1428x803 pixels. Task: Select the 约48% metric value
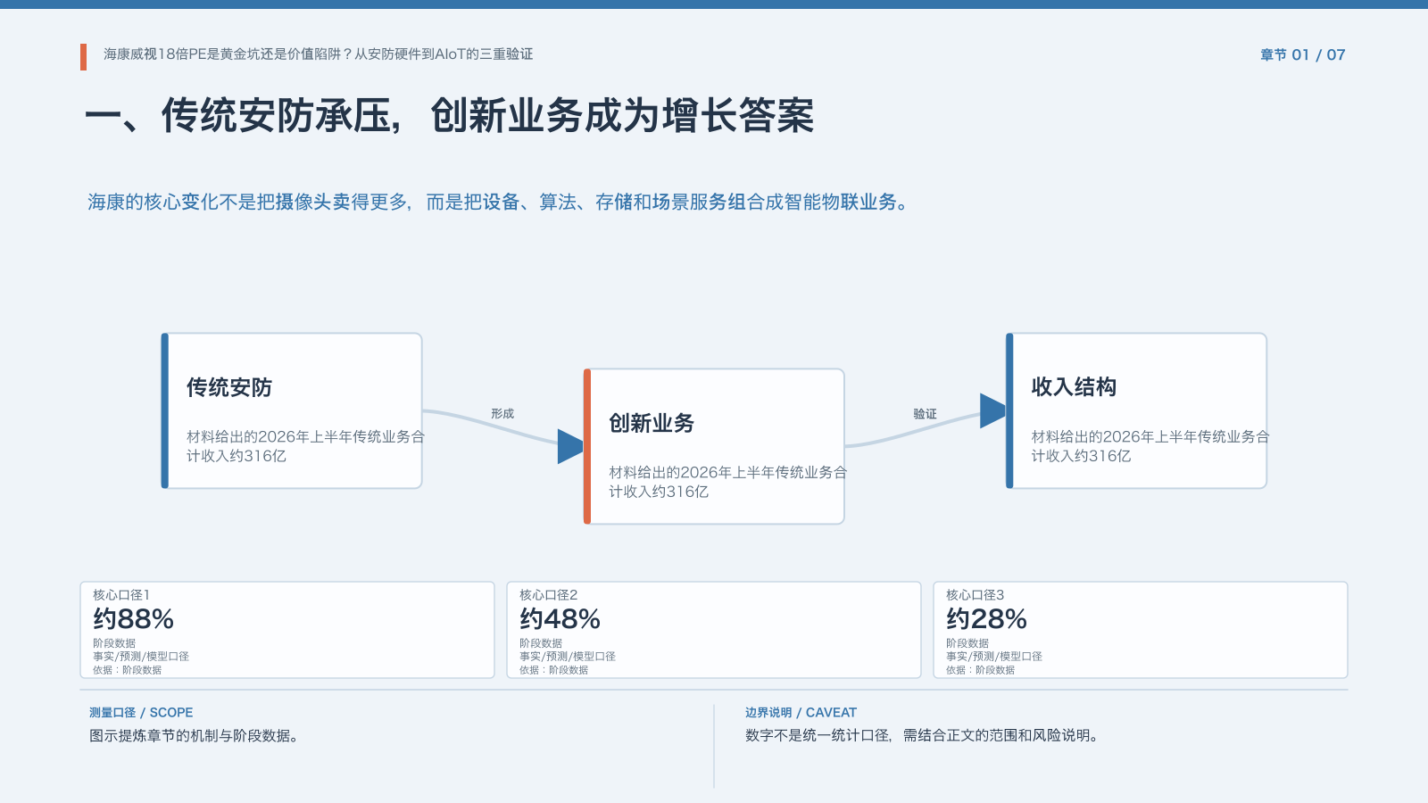tap(560, 618)
